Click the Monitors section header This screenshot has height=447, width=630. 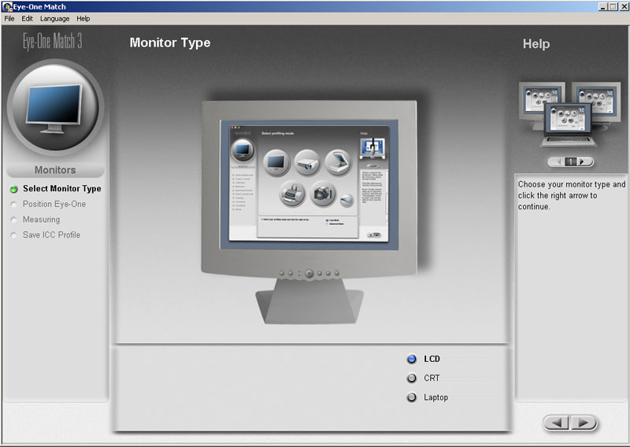click(55, 170)
